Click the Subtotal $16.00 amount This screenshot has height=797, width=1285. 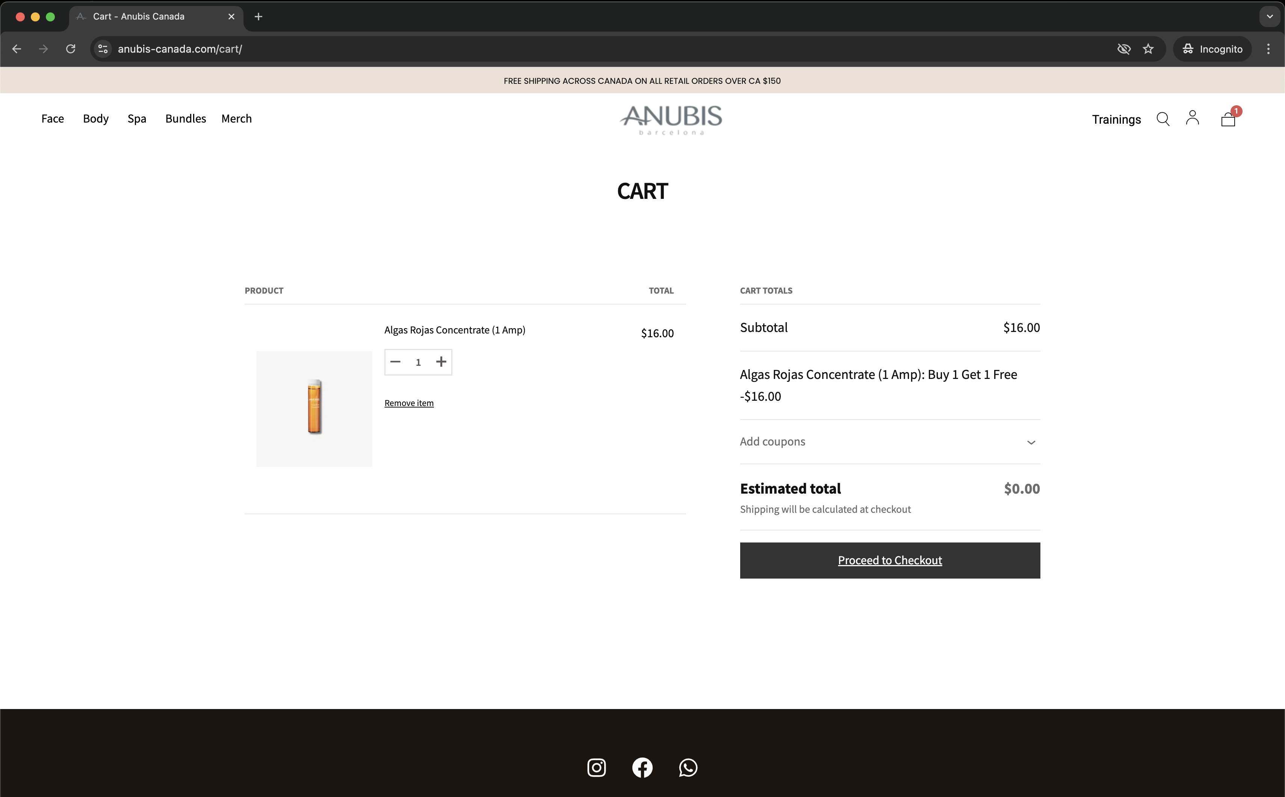[x=1021, y=328]
